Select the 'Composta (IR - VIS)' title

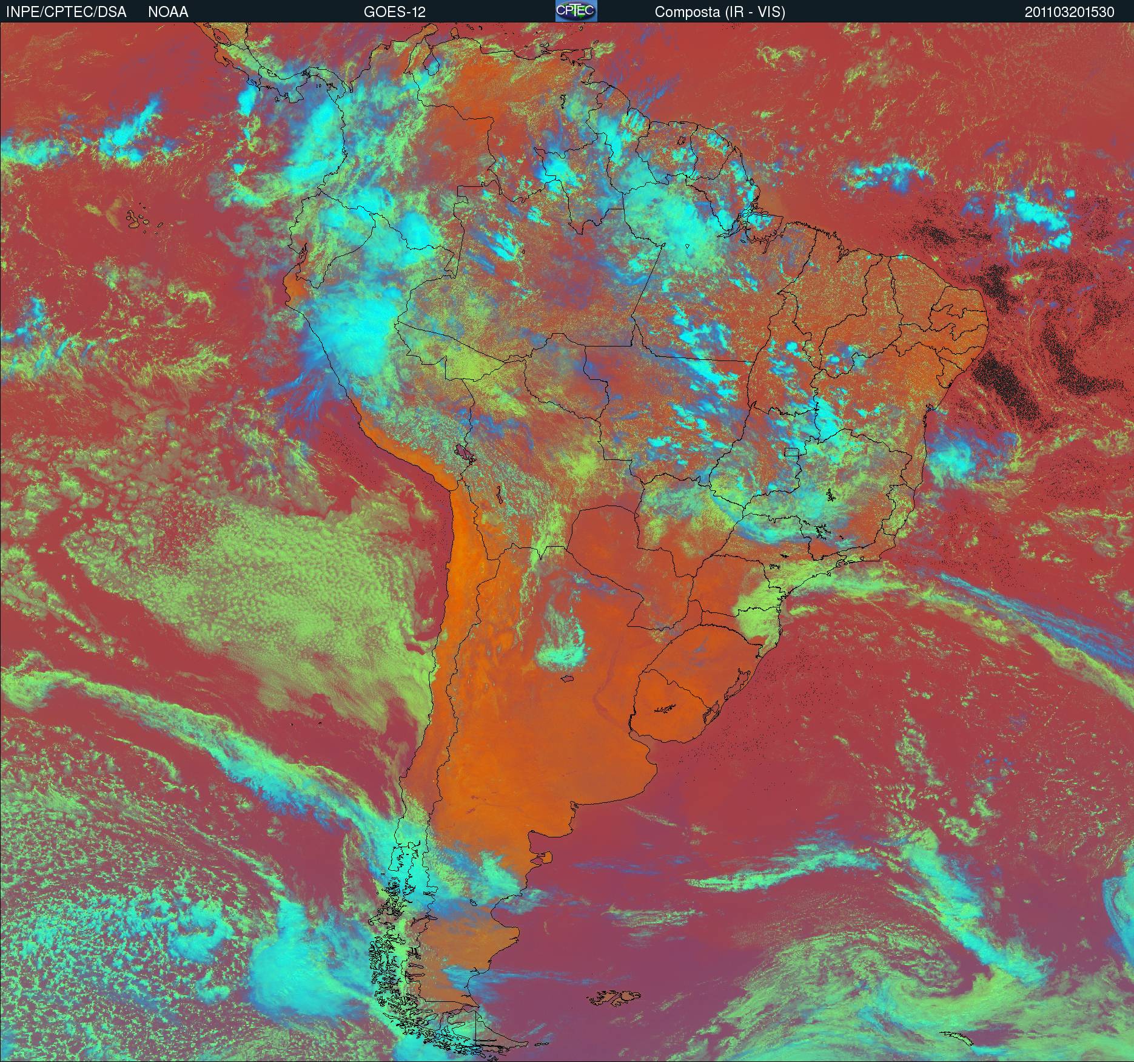[720, 12]
